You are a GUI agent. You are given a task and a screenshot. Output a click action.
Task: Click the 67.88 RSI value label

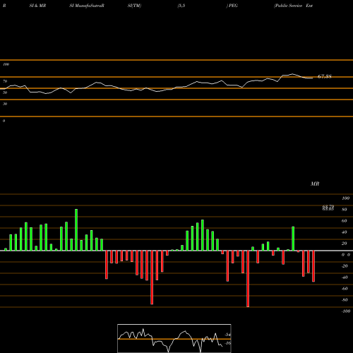tap(325, 76)
